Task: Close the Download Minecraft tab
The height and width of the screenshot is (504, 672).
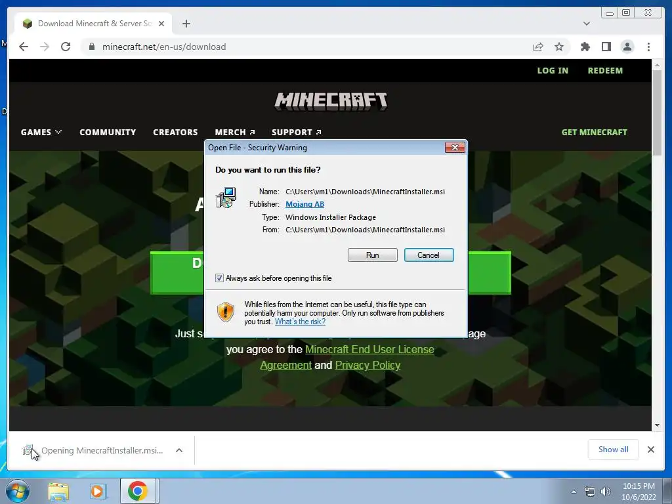Action: [161, 24]
